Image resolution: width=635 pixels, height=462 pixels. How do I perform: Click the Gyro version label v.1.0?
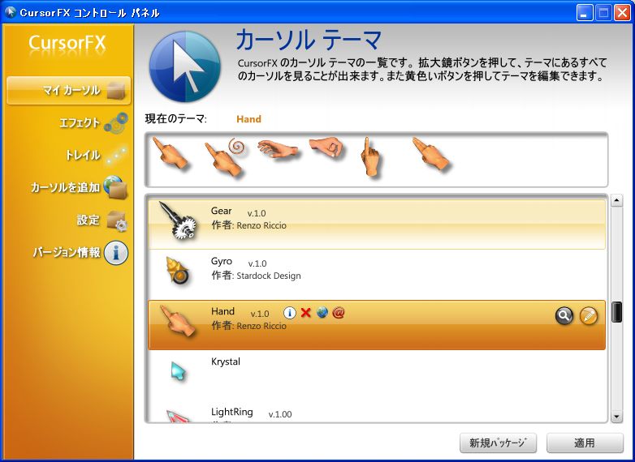257,263
